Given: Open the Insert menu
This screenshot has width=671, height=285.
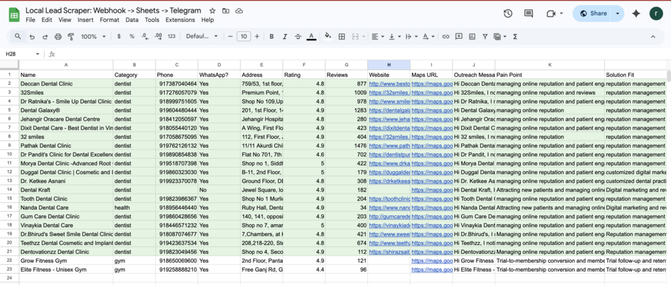Looking at the screenshot, I should click(x=85, y=19).
